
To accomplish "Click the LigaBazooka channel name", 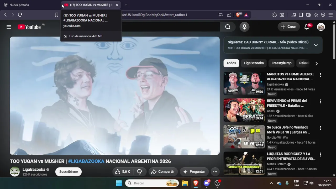I will (x=34, y=170).
